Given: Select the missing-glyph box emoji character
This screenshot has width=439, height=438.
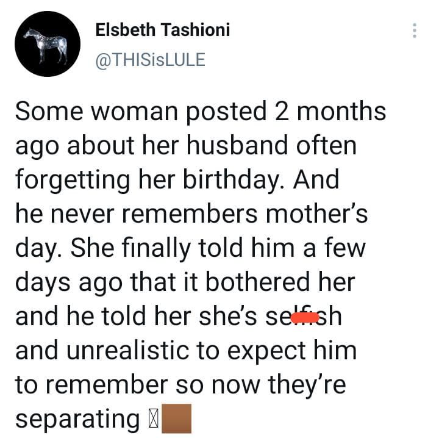Looking at the screenshot, I should tap(153, 418).
